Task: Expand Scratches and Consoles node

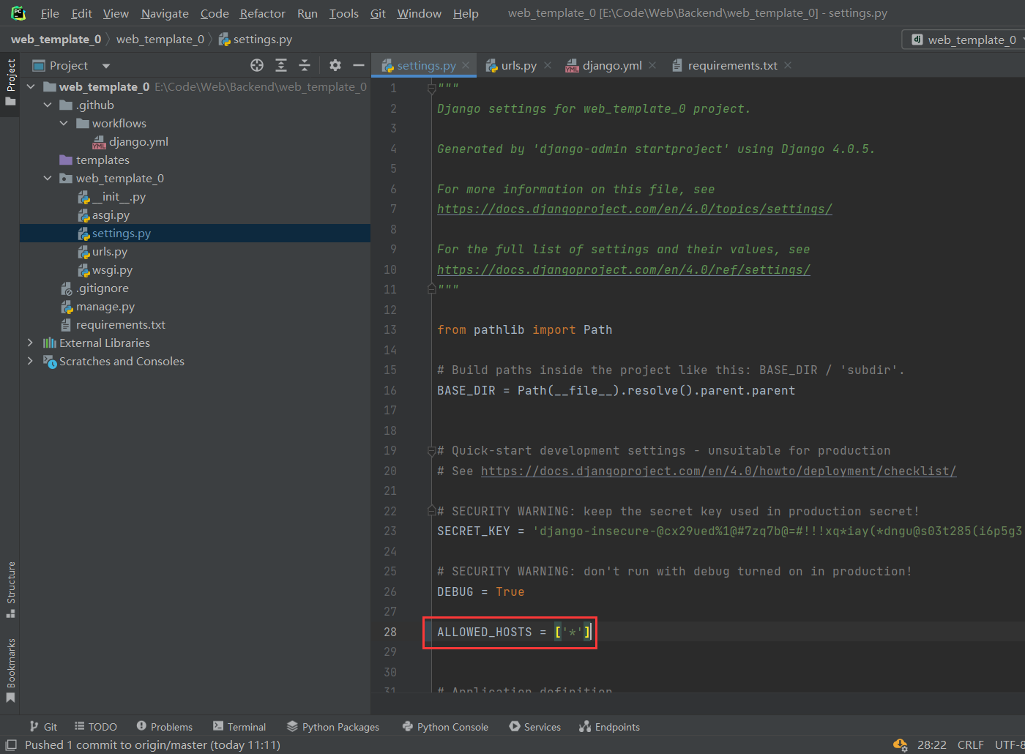Action: pyautogui.click(x=30, y=361)
